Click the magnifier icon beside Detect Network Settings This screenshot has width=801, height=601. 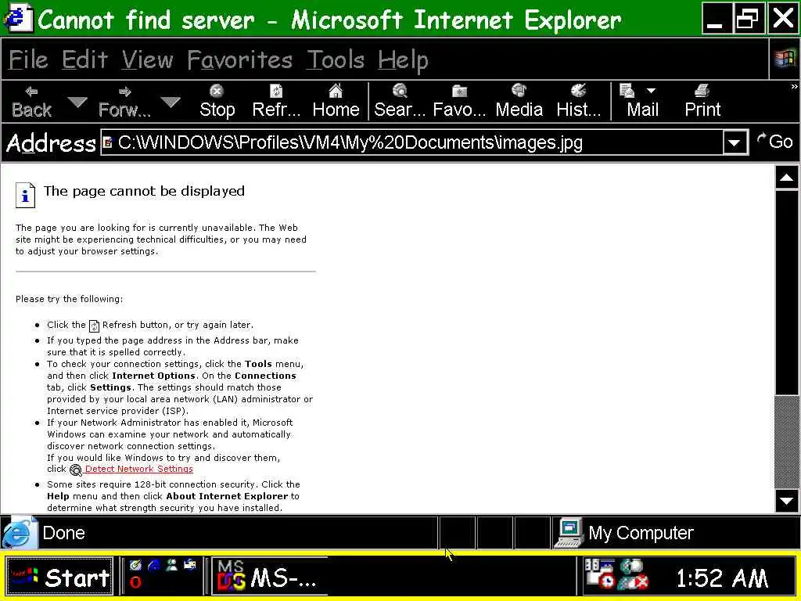76,470
